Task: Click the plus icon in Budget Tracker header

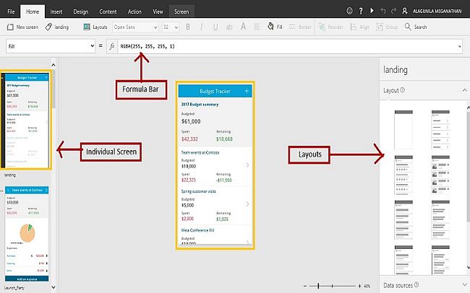Action: [x=247, y=91]
